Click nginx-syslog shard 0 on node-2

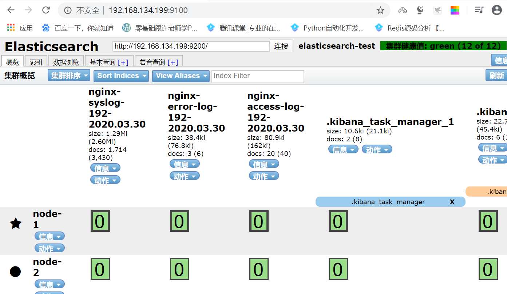tap(100, 269)
